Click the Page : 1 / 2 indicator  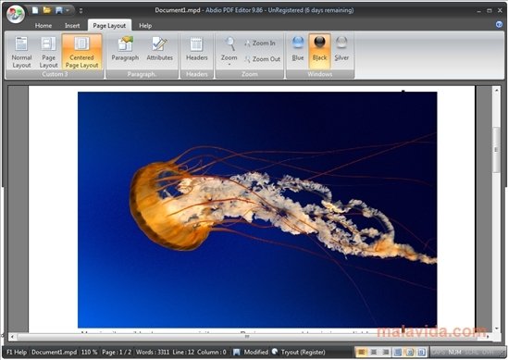117,352
